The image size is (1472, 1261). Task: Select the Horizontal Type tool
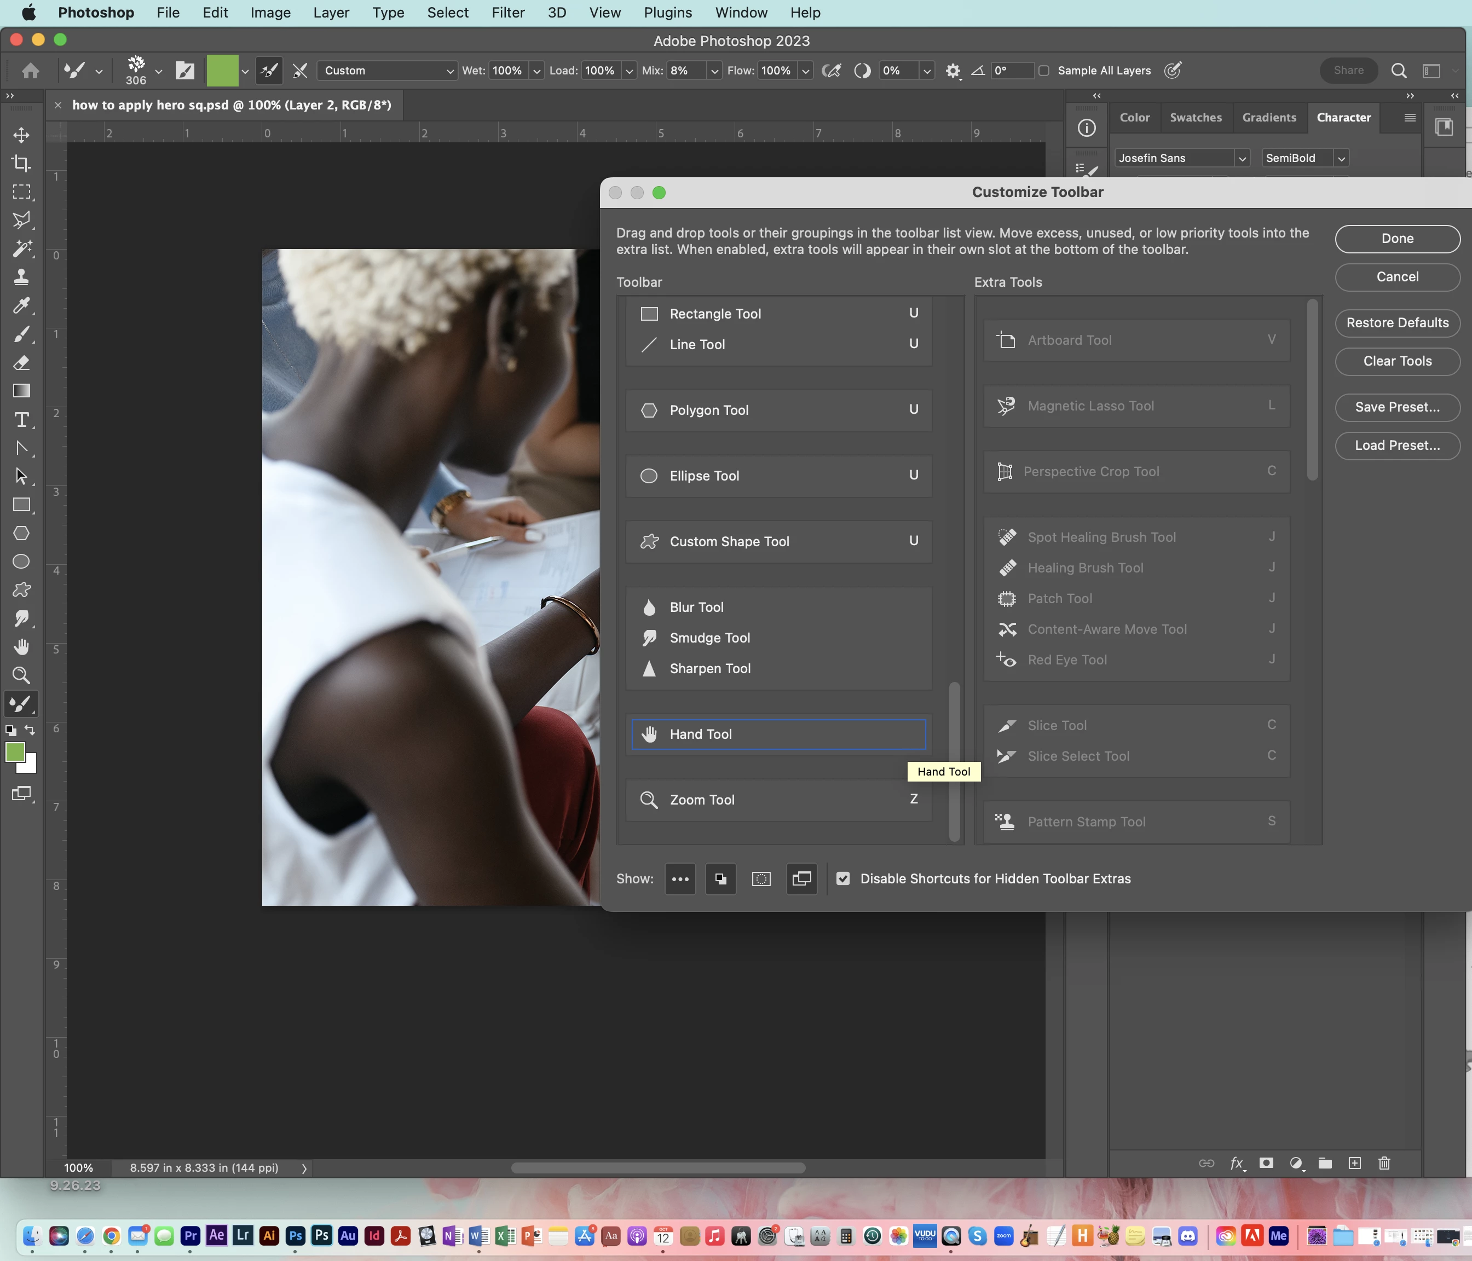(21, 420)
